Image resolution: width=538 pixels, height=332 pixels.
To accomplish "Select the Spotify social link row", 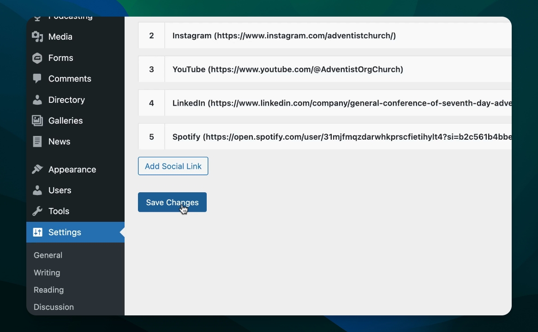I will [x=324, y=137].
